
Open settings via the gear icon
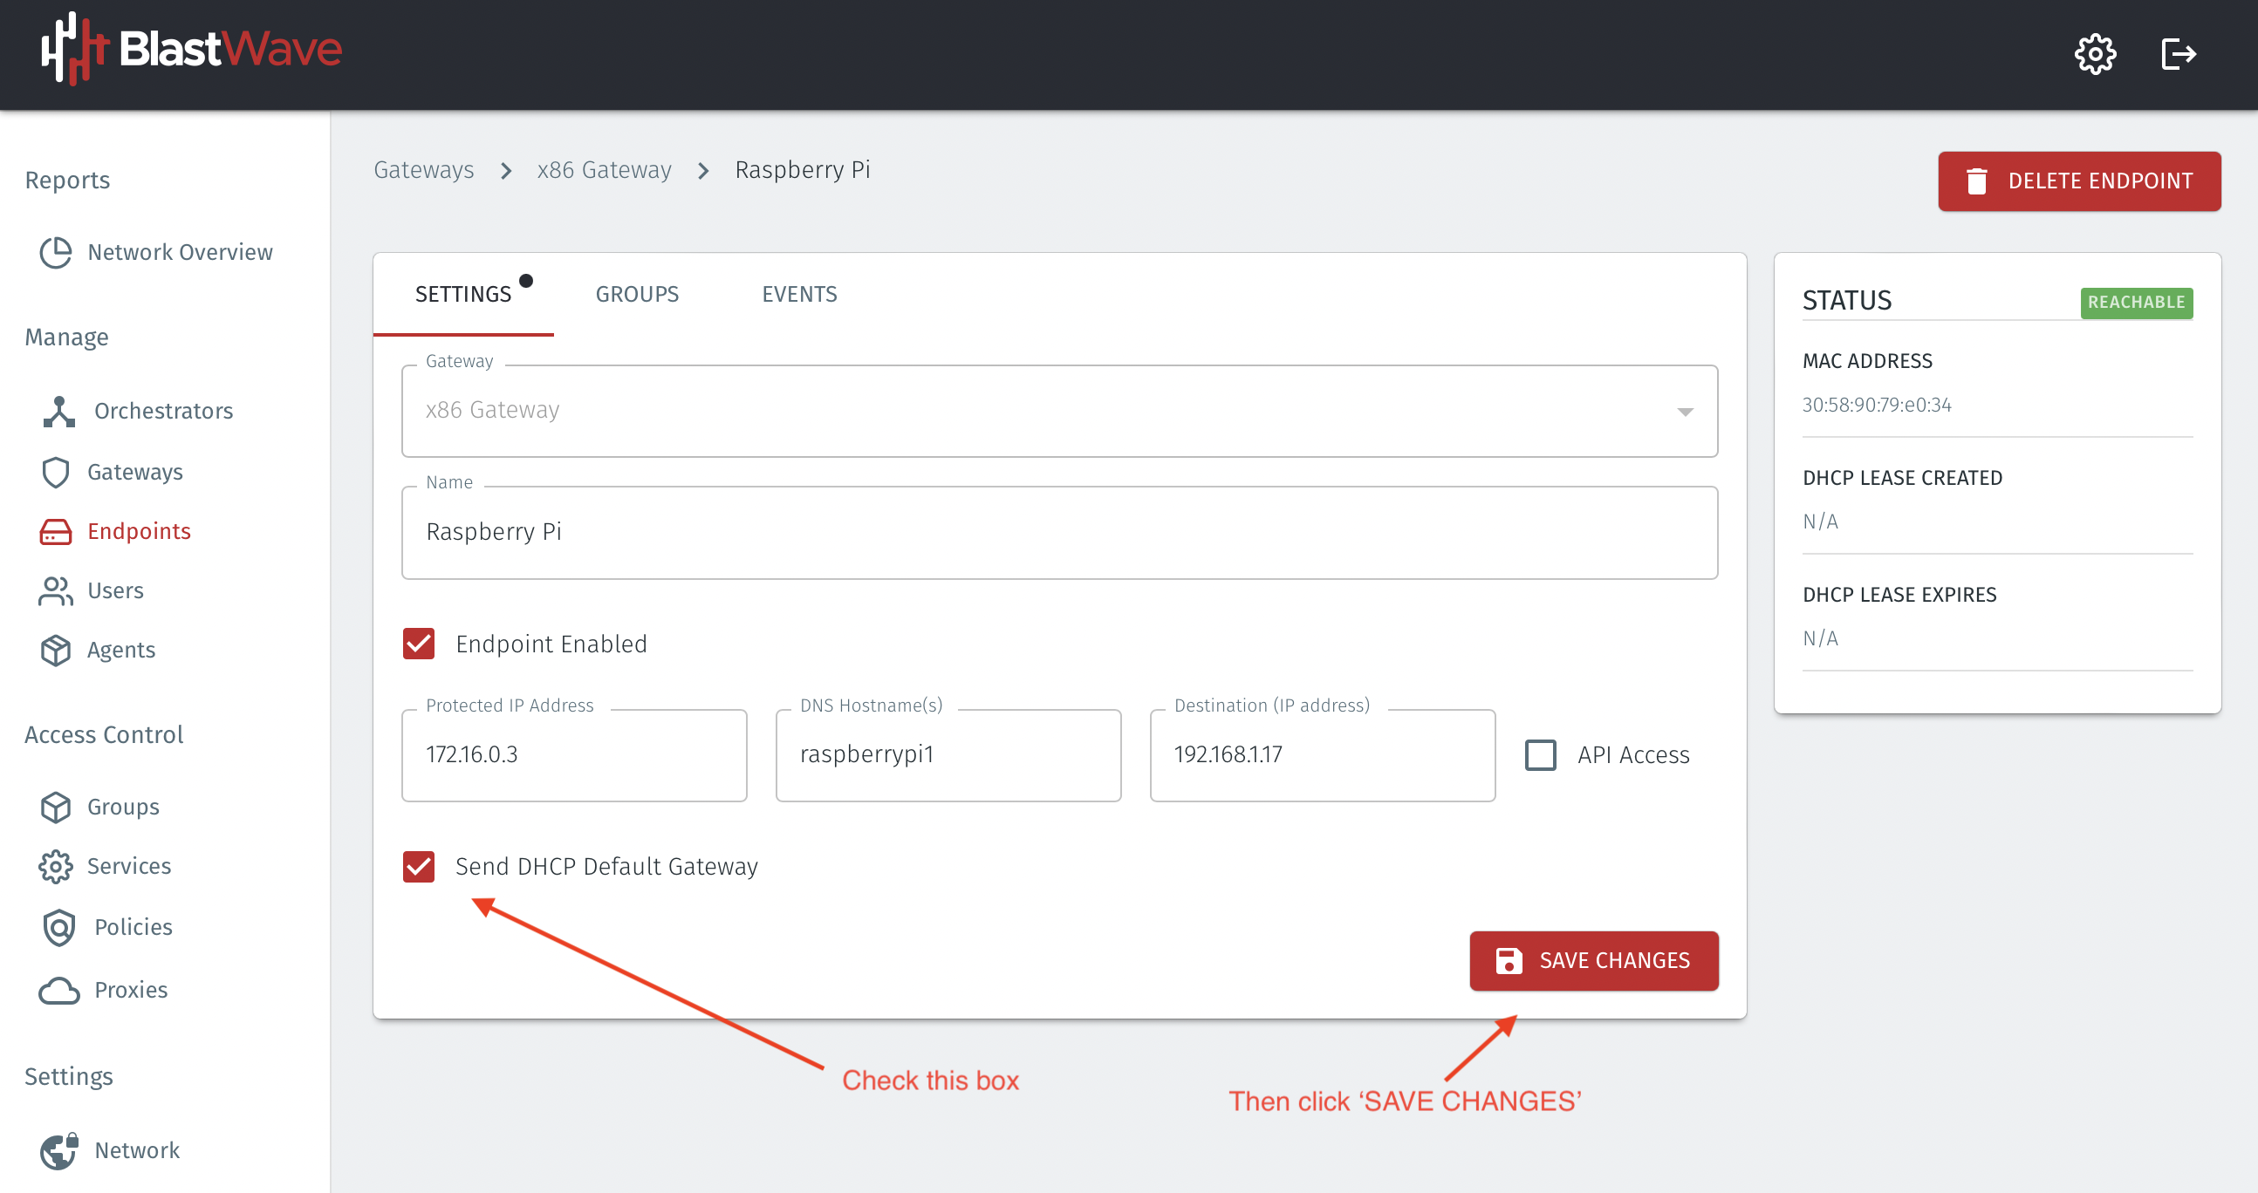[x=2096, y=53]
